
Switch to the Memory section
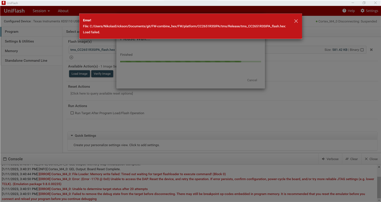(x=31, y=51)
